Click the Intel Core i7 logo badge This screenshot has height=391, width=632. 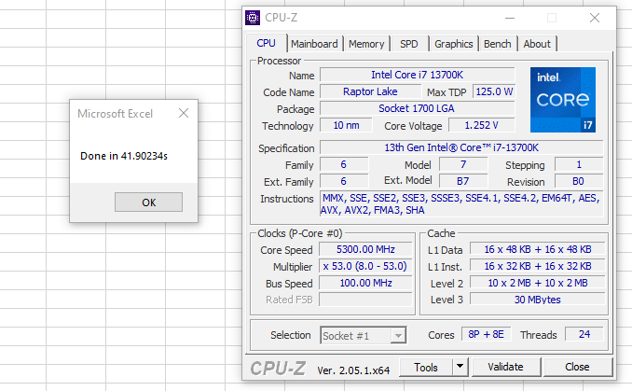click(x=563, y=100)
